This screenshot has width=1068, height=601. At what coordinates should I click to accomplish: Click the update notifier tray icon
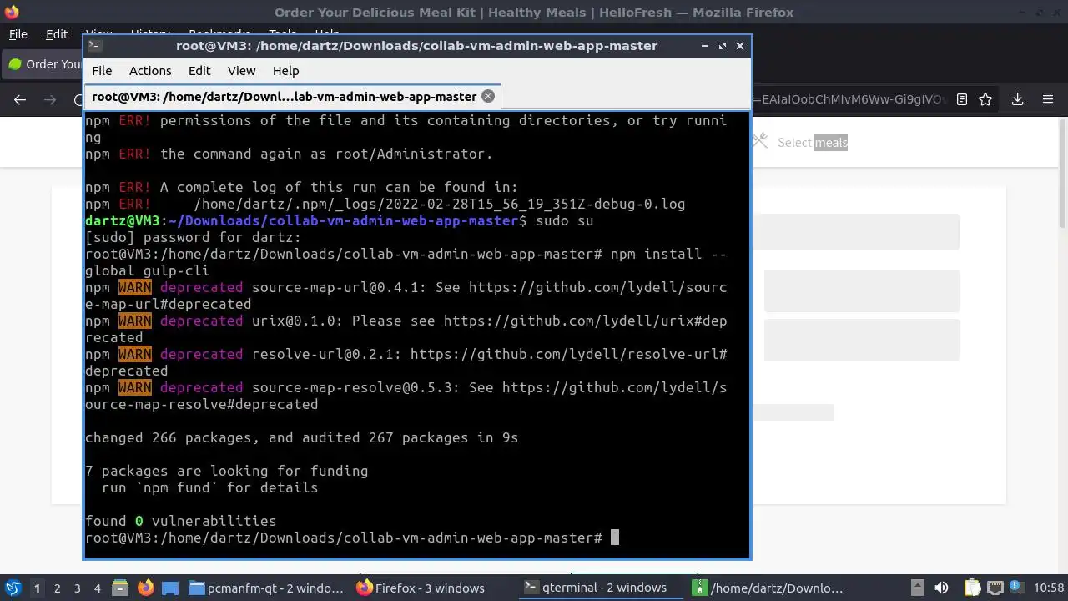click(x=1016, y=588)
